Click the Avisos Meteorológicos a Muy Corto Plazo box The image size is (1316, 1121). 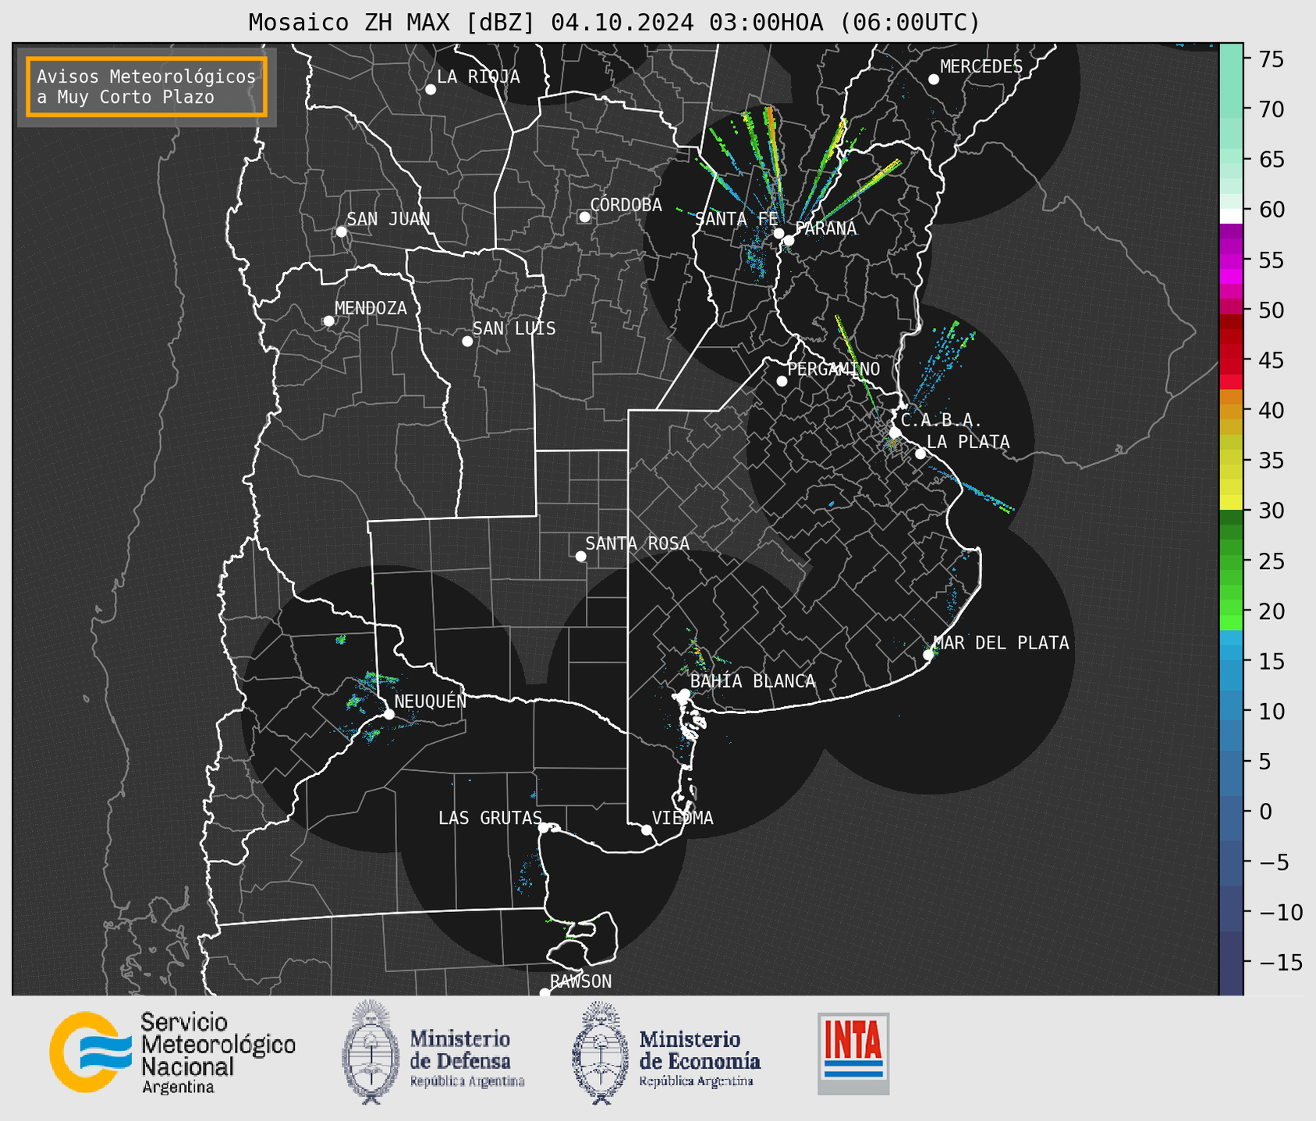point(147,87)
